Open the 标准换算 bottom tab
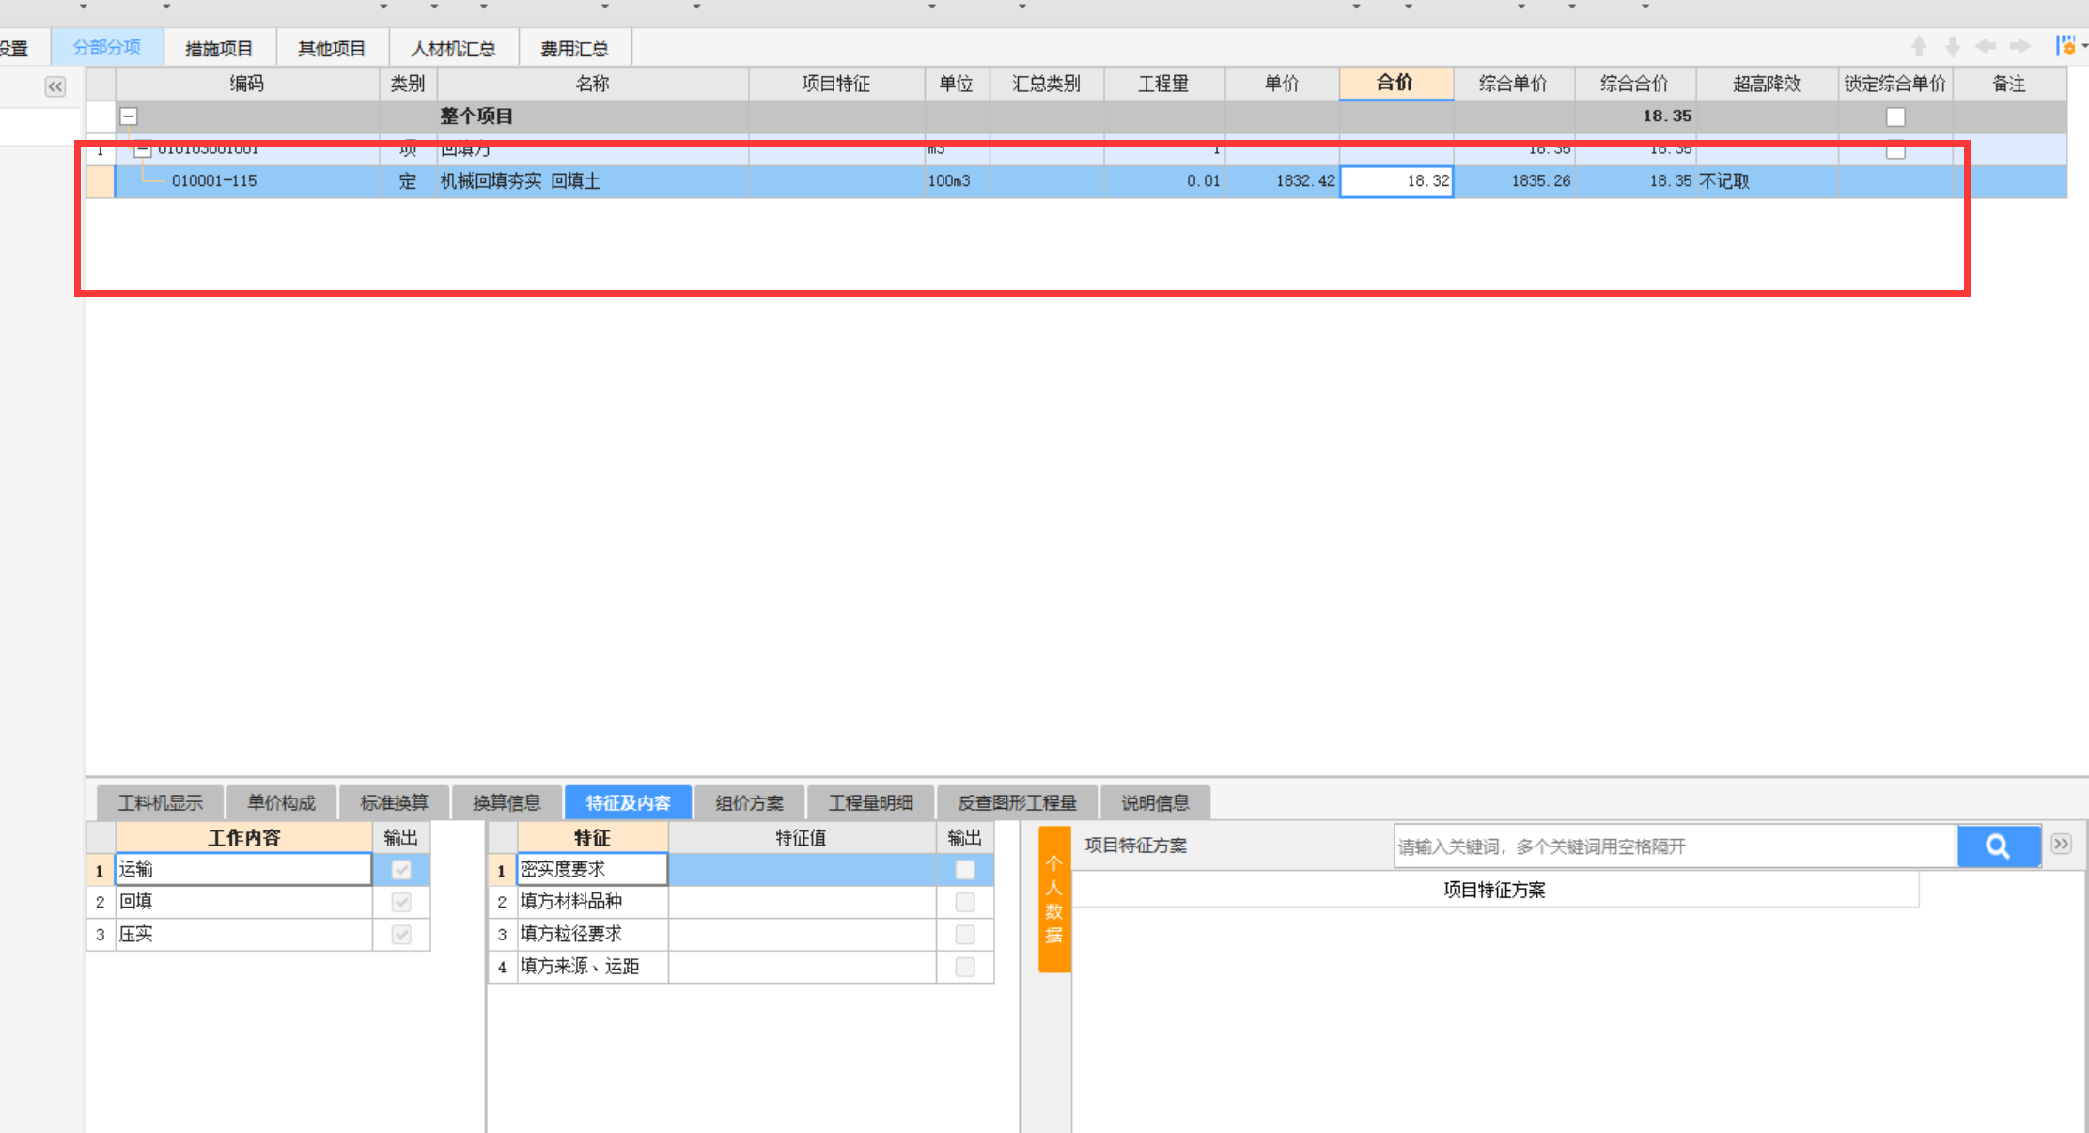The width and height of the screenshot is (2089, 1133). pyautogui.click(x=394, y=803)
